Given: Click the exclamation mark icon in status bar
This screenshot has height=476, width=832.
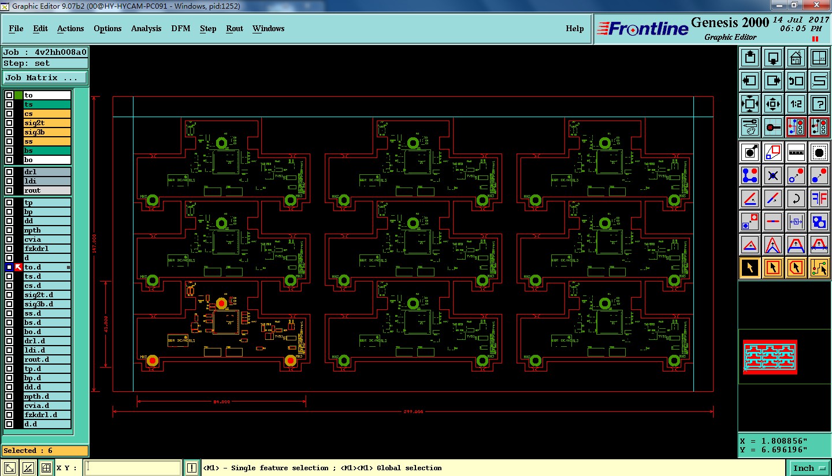Looking at the screenshot, I should 192,468.
